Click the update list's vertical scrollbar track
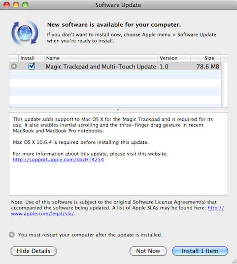 click(x=224, y=85)
